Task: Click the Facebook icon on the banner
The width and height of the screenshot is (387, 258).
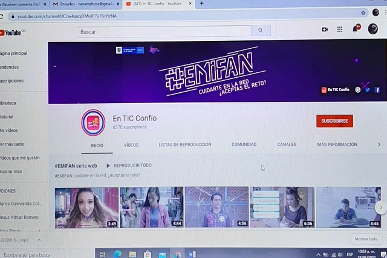Action: [x=377, y=90]
